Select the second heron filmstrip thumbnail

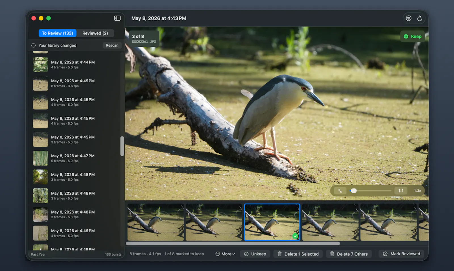click(x=214, y=222)
